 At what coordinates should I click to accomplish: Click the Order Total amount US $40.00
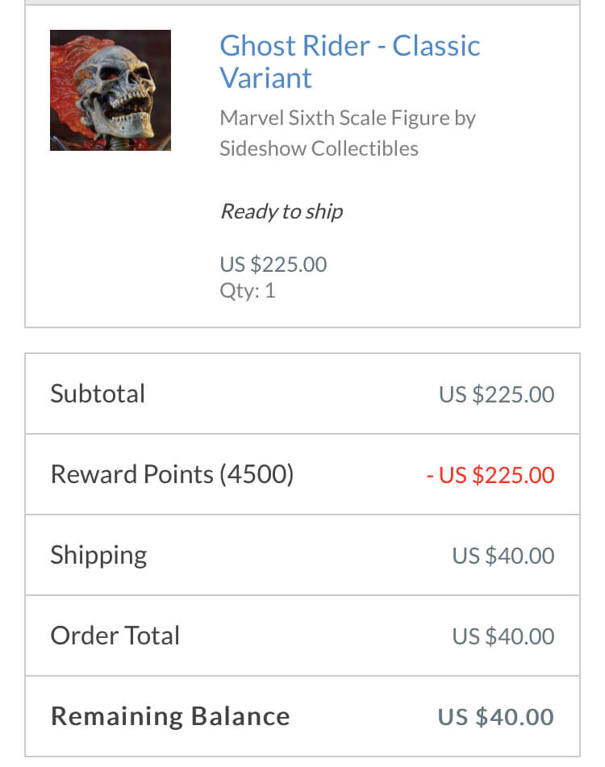point(503,636)
